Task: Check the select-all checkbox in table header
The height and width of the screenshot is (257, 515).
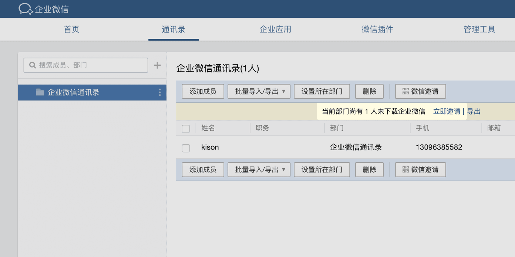Action: pyautogui.click(x=186, y=128)
